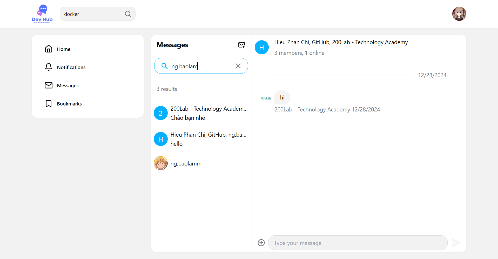Click the 12/28/2024 date separator
This screenshot has height=259, width=498.
pos(432,75)
